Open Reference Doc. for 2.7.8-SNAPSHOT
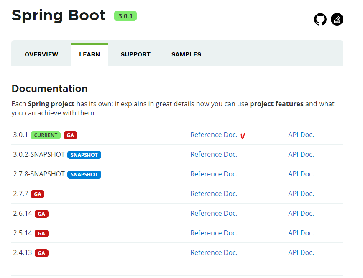363x278 pixels. pyautogui.click(x=214, y=174)
